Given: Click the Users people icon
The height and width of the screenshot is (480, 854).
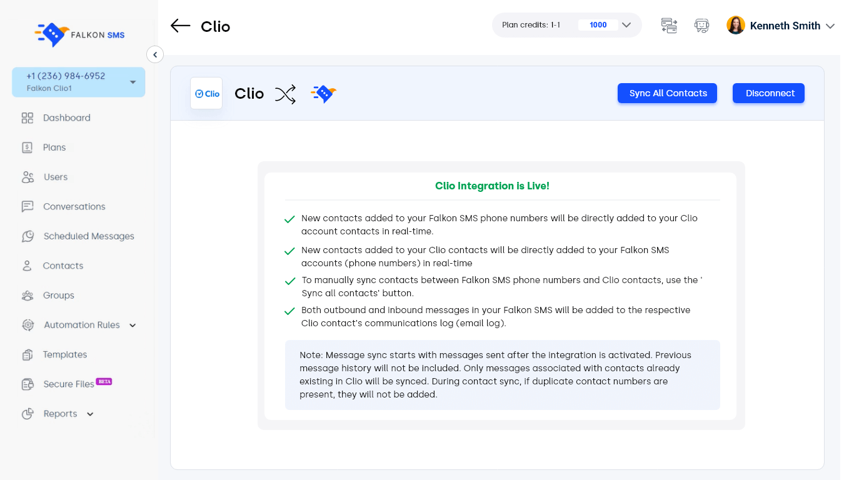Looking at the screenshot, I should (28, 177).
